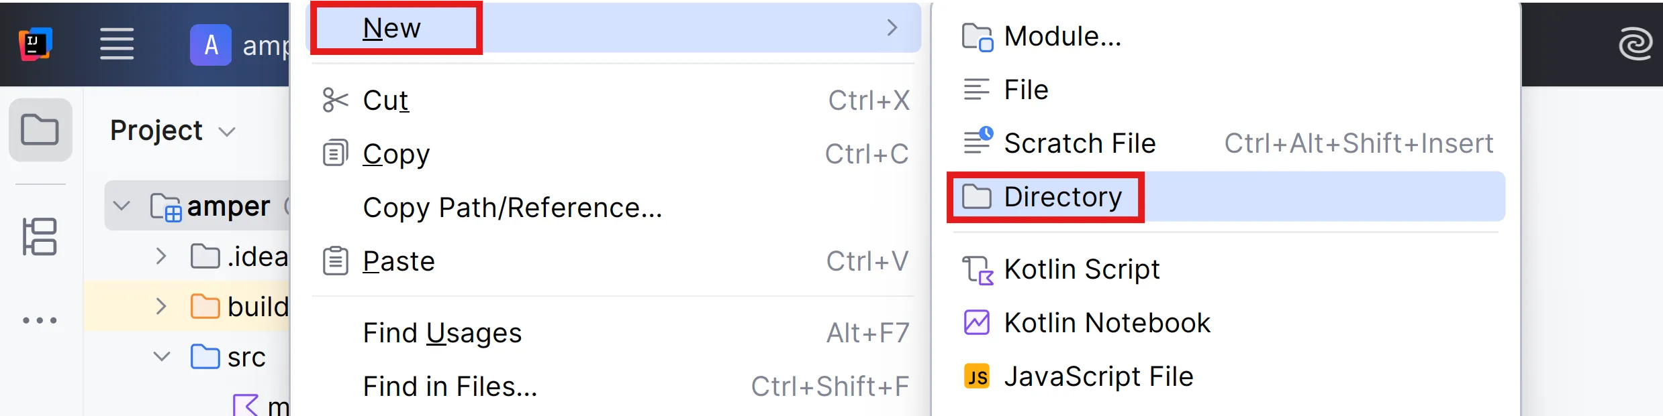Click the AI Assistant swirl icon
Image resolution: width=1663 pixels, height=416 pixels.
coord(1635,45)
